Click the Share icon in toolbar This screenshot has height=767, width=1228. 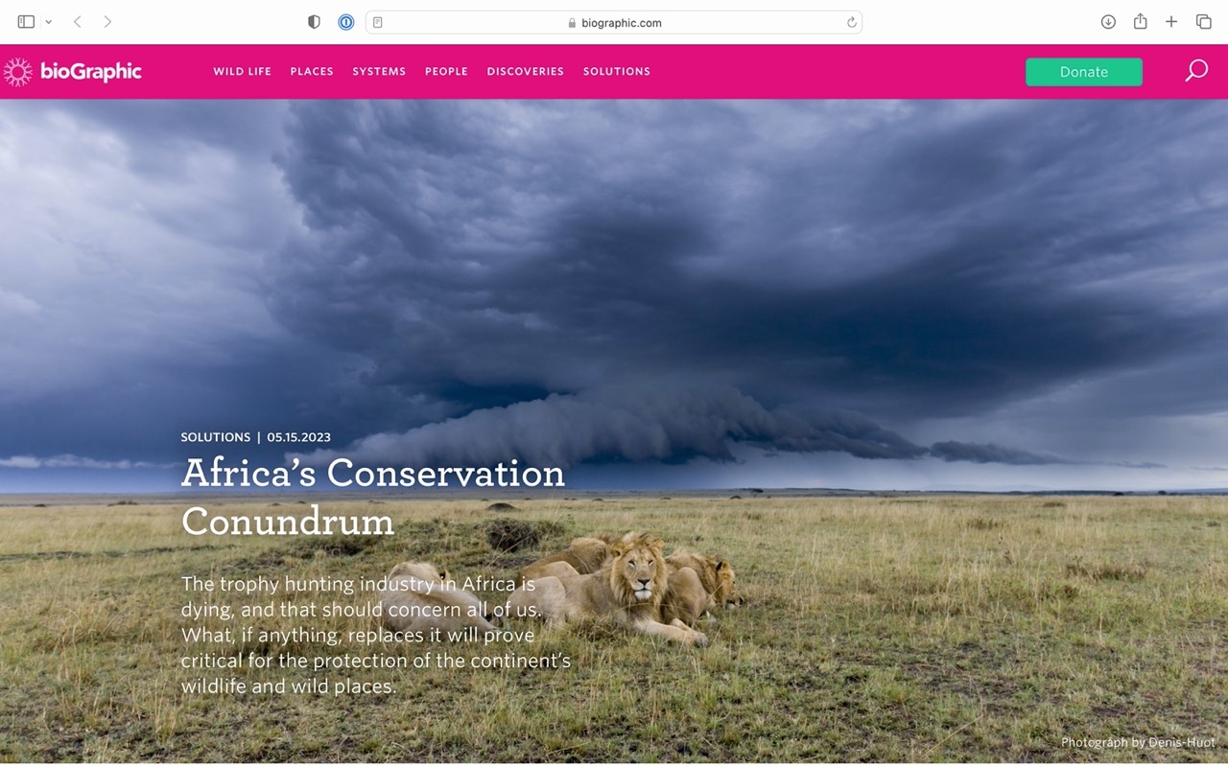point(1140,21)
